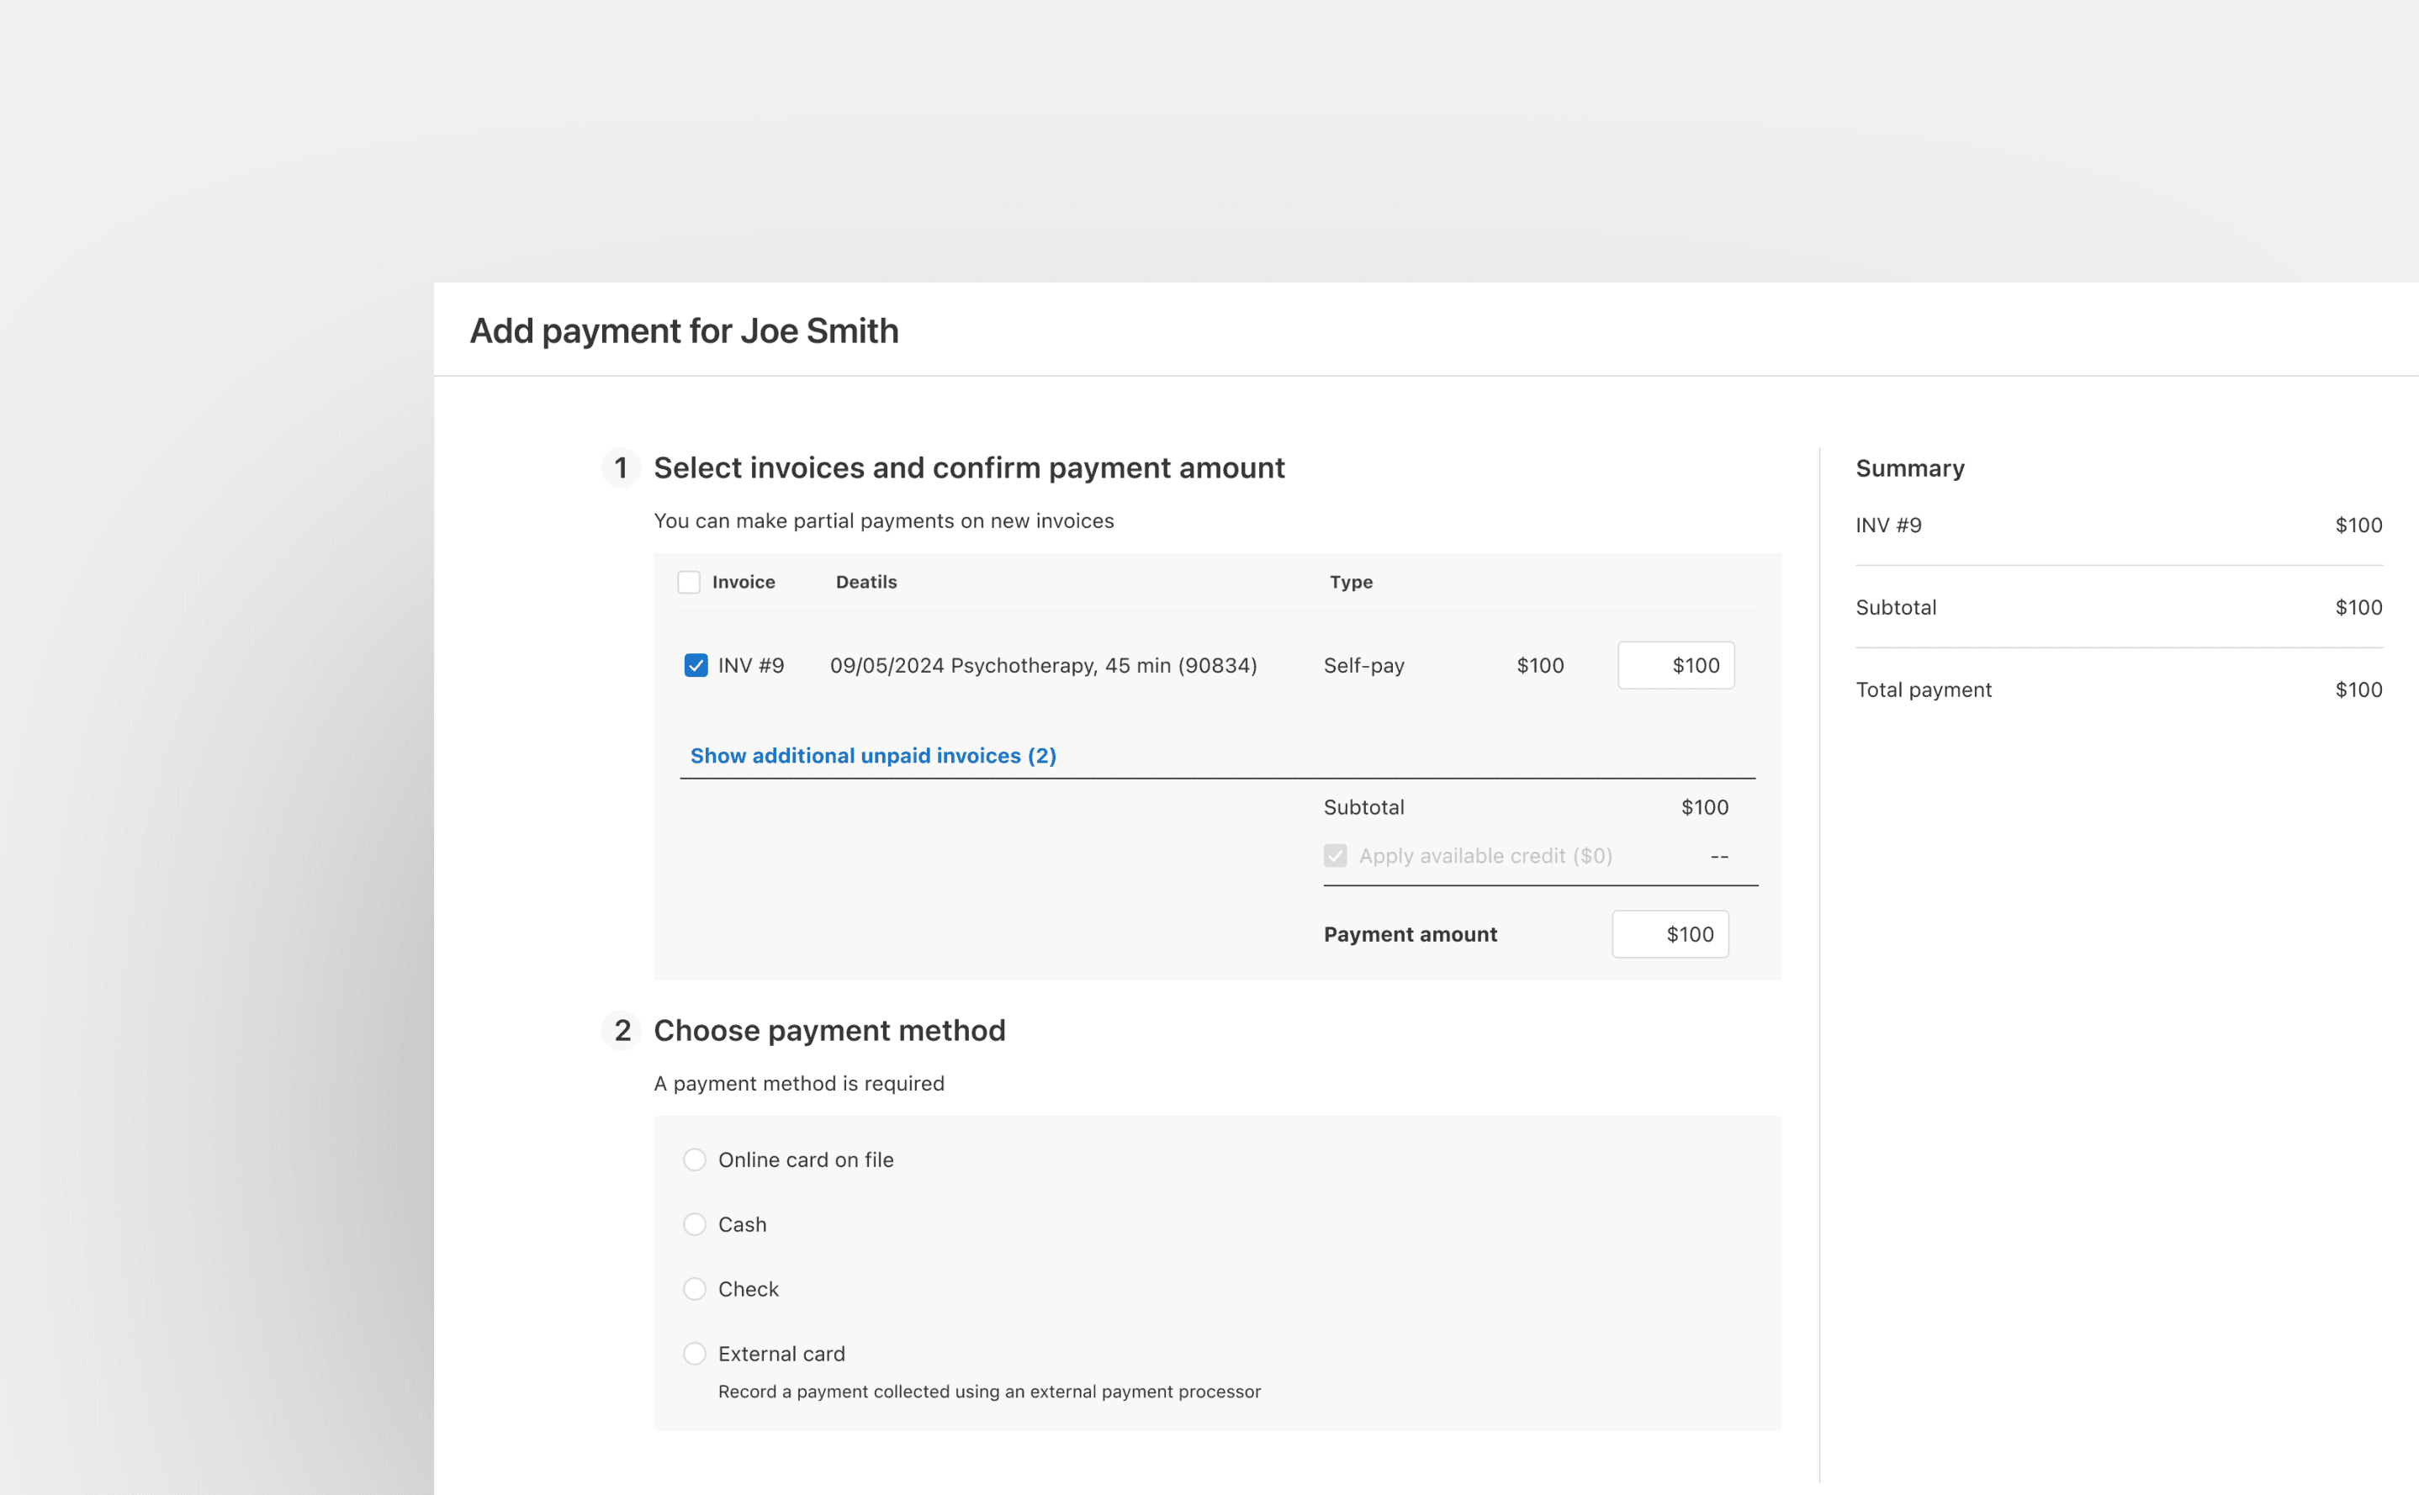The width and height of the screenshot is (2419, 1495).
Task: Pick External card payment option
Action: [x=694, y=1354]
